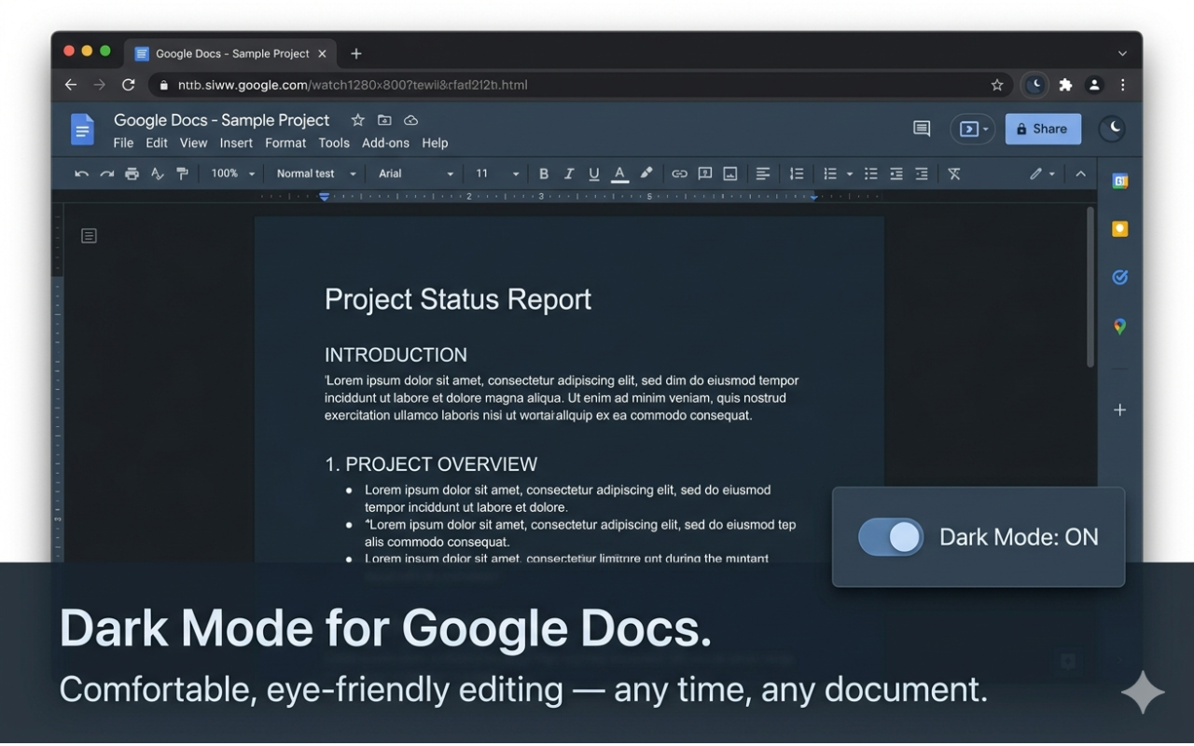
Task: Toggle bold formatting
Action: point(544,173)
